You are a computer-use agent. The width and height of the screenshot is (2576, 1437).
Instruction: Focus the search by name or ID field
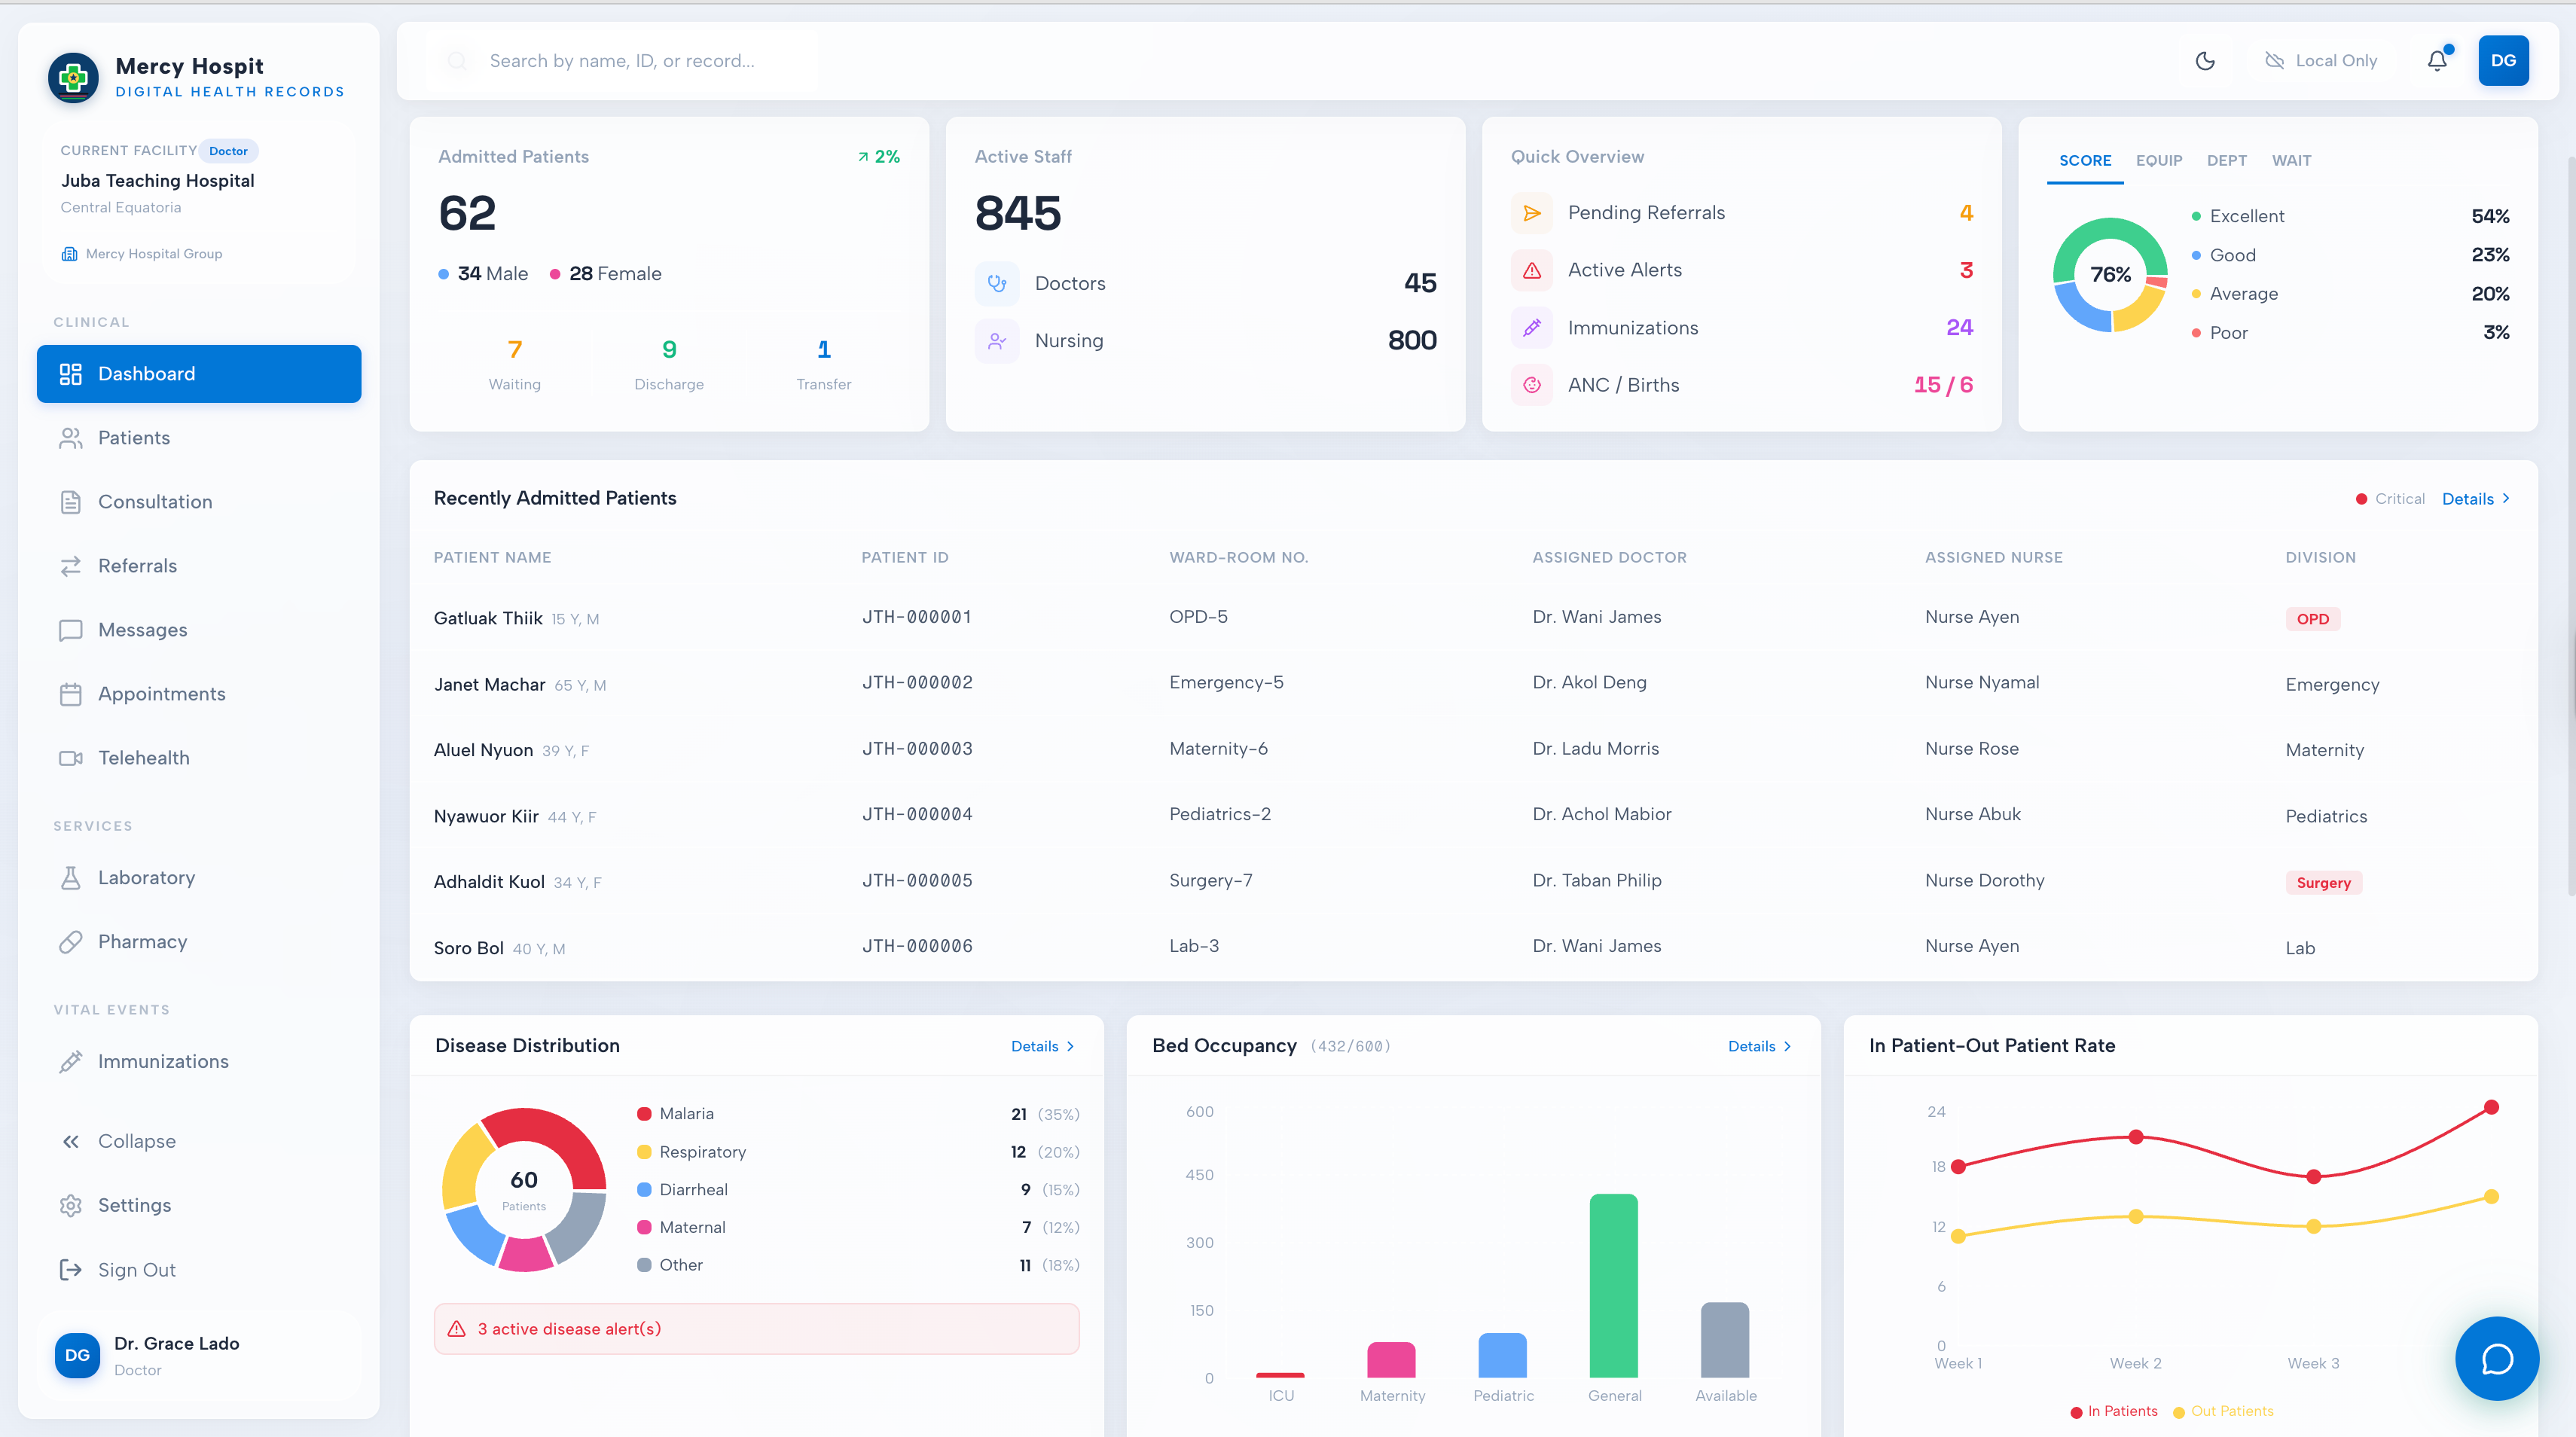622,61
